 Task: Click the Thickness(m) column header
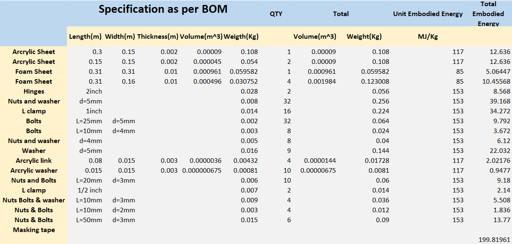[157, 37]
